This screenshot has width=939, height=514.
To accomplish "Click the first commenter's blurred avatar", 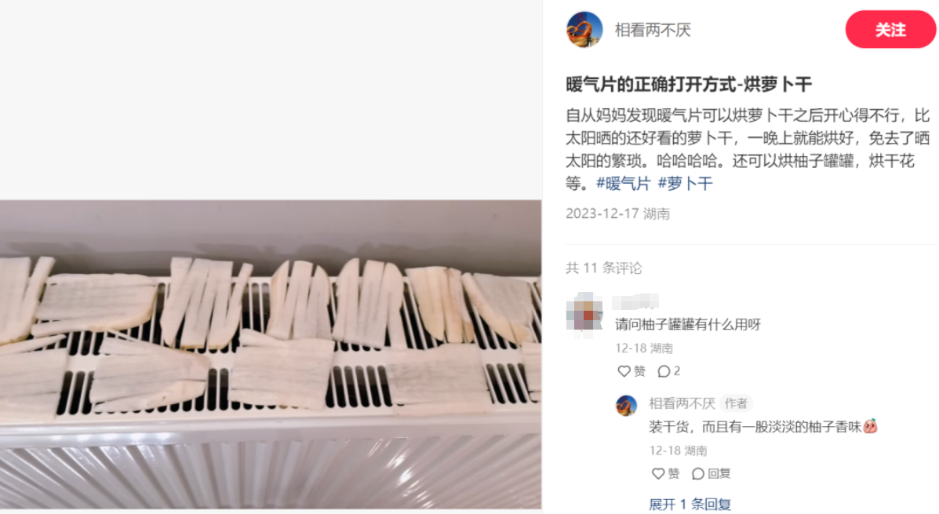I will (x=584, y=312).
